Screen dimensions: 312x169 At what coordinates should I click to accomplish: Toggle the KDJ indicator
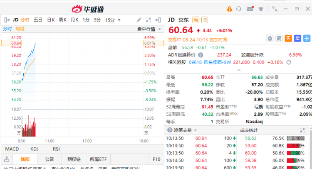[35, 149]
